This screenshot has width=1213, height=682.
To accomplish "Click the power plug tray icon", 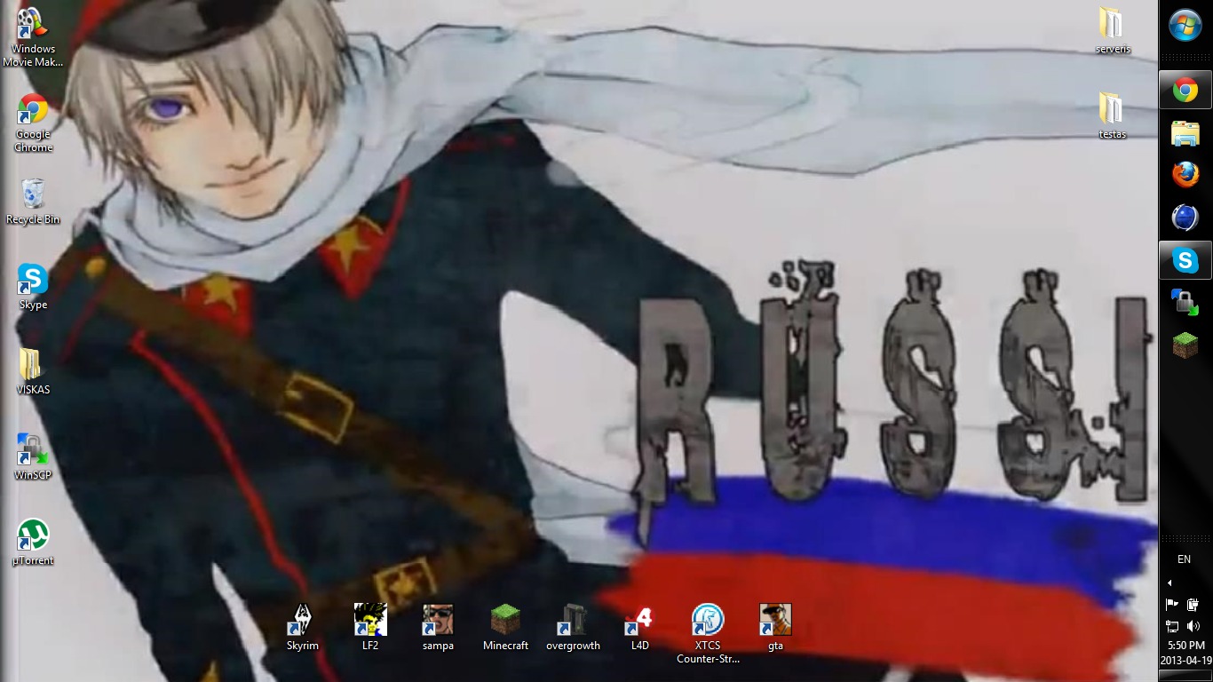I will click(1193, 605).
